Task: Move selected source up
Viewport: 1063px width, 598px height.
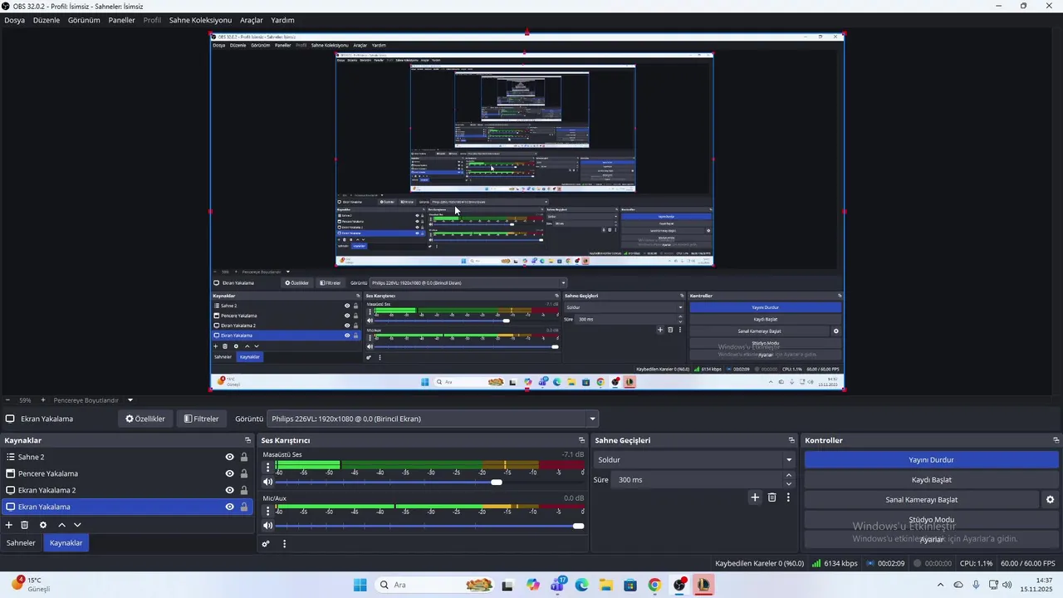Action: click(x=61, y=525)
